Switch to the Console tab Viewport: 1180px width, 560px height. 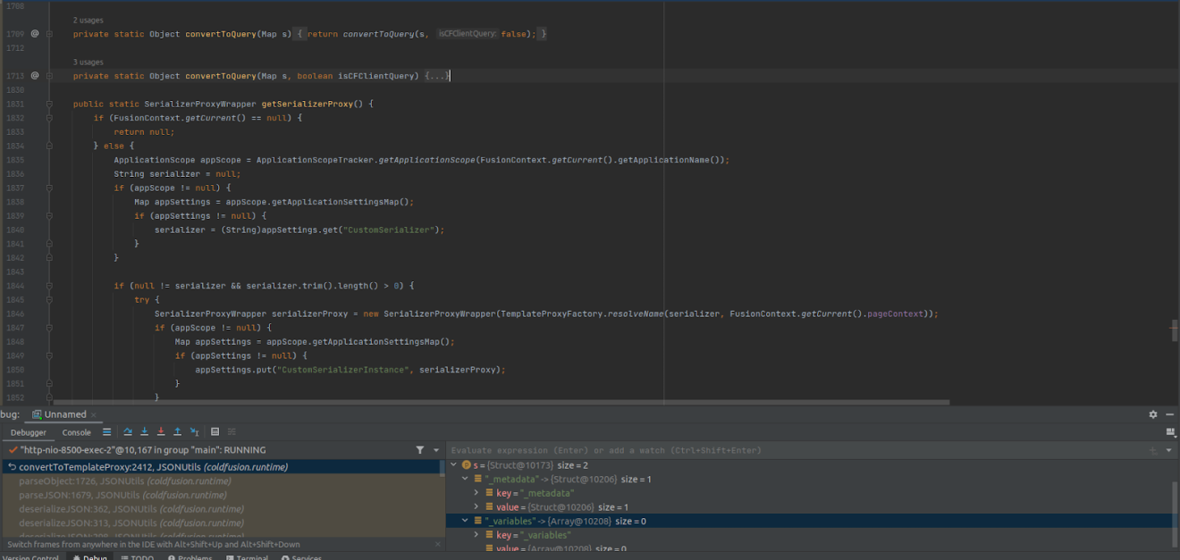click(77, 431)
